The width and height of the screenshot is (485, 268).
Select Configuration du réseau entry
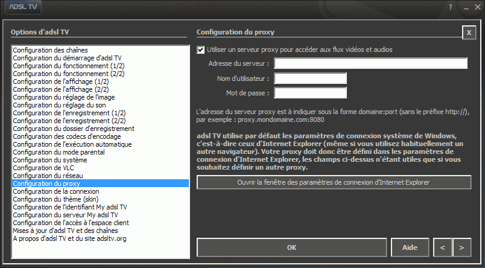(x=48, y=176)
